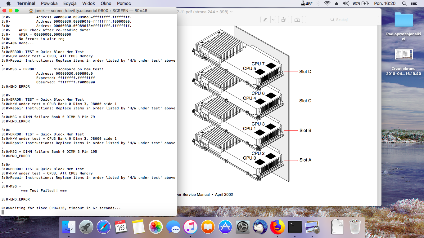
Task: Switch to Terminal in the Dock
Action: click(x=295, y=227)
